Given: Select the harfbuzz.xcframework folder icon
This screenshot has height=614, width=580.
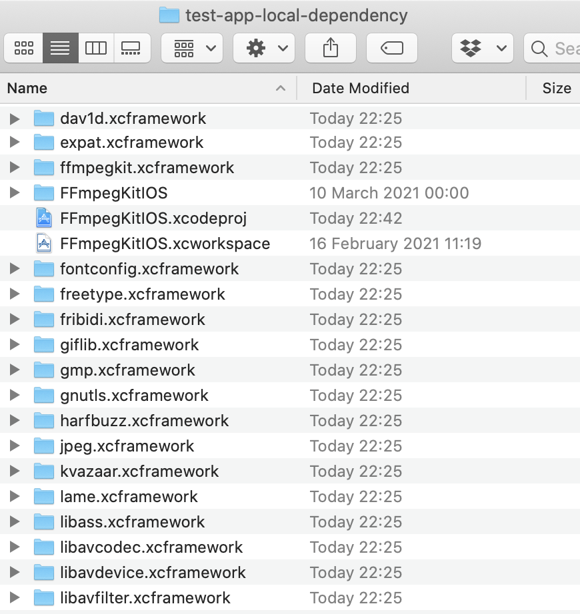Looking at the screenshot, I should 44,421.
